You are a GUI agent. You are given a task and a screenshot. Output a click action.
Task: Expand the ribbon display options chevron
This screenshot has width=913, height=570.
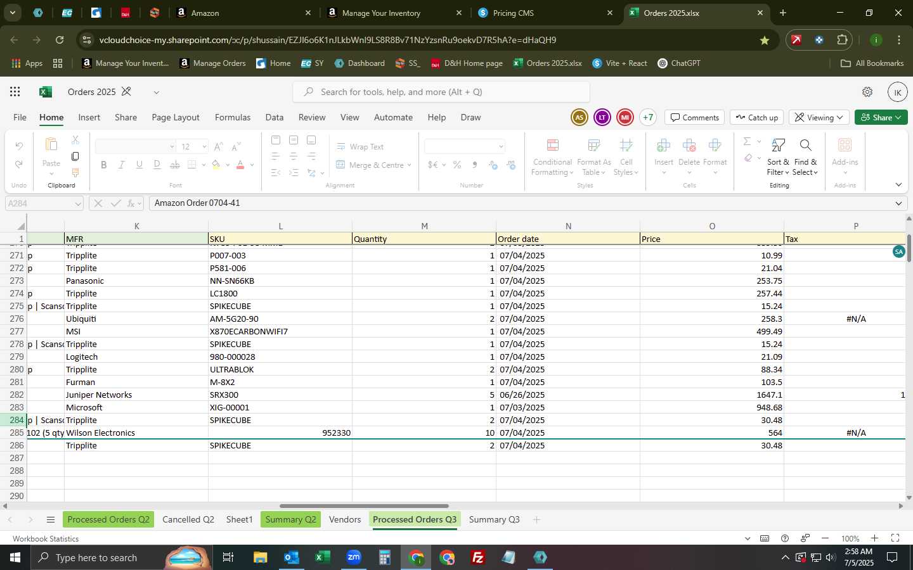point(898,185)
